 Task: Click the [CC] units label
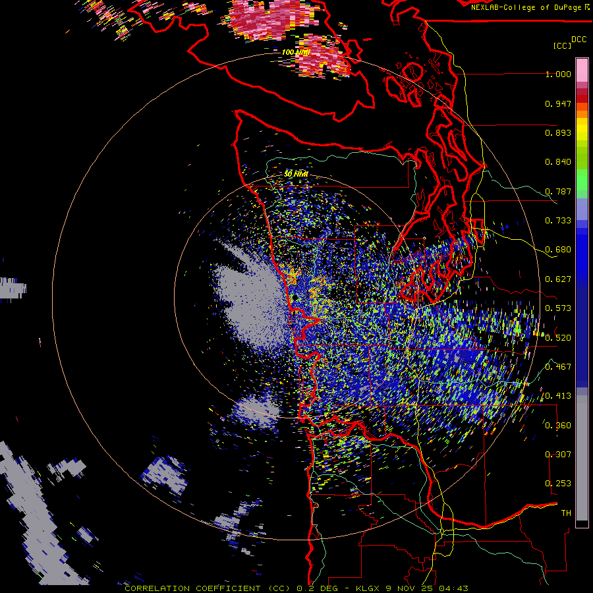[x=562, y=45]
